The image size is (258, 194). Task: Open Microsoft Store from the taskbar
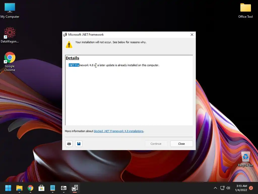[42, 188]
